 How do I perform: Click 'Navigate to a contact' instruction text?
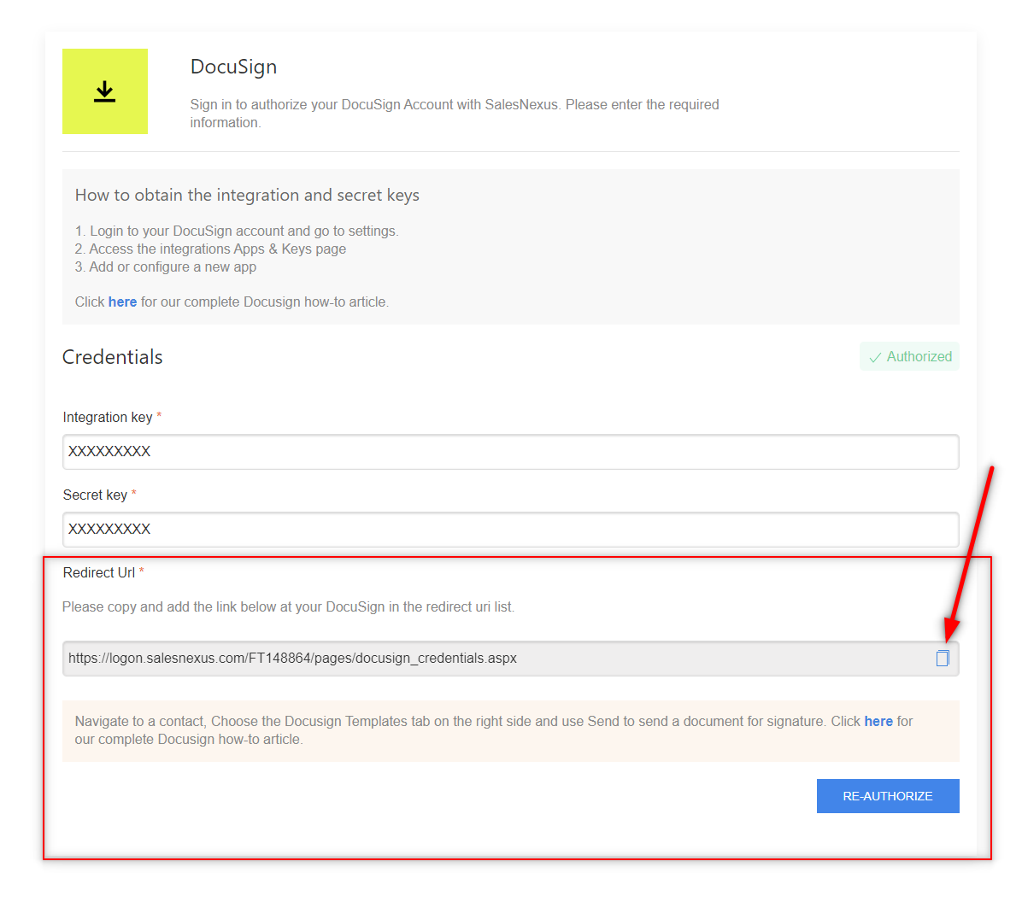[x=493, y=730]
